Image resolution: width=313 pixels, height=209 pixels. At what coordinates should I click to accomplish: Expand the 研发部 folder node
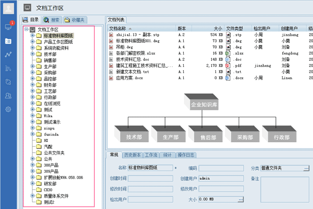tap(33, 184)
